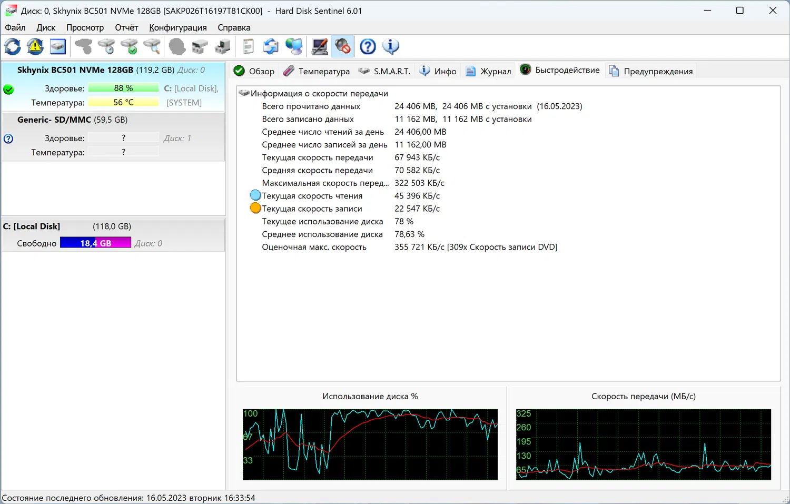Click the 88 % health bar
Image resolution: width=790 pixels, height=504 pixels.
(123, 88)
